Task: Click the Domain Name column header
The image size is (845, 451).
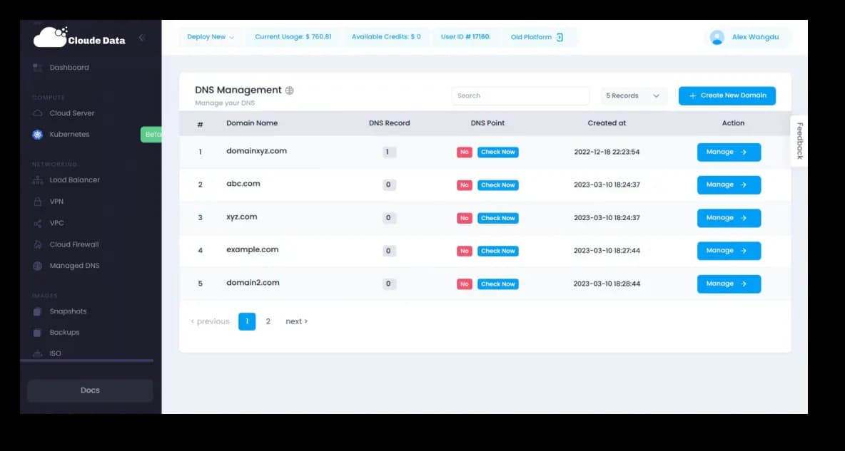Action: pos(252,123)
